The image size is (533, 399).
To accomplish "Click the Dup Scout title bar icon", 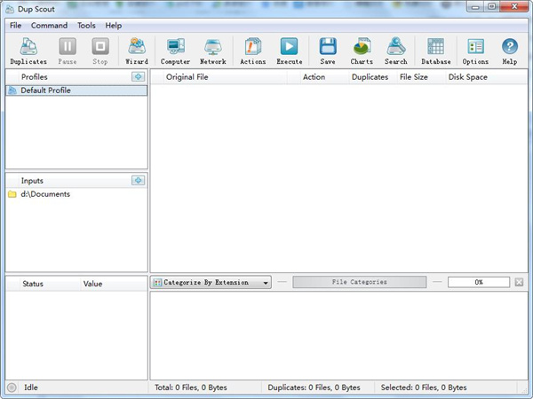I will point(10,9).
